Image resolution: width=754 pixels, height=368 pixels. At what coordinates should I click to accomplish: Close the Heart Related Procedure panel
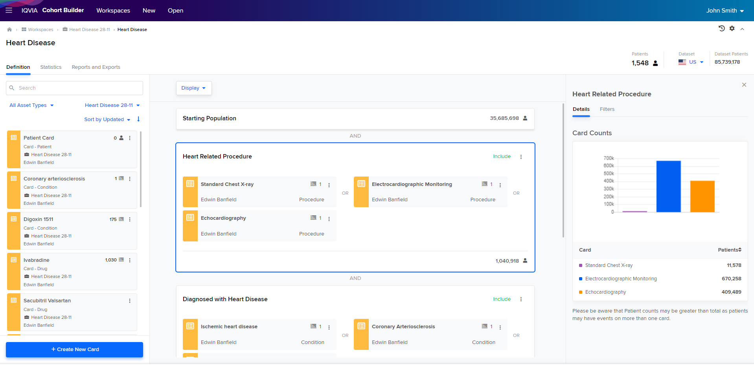point(744,85)
